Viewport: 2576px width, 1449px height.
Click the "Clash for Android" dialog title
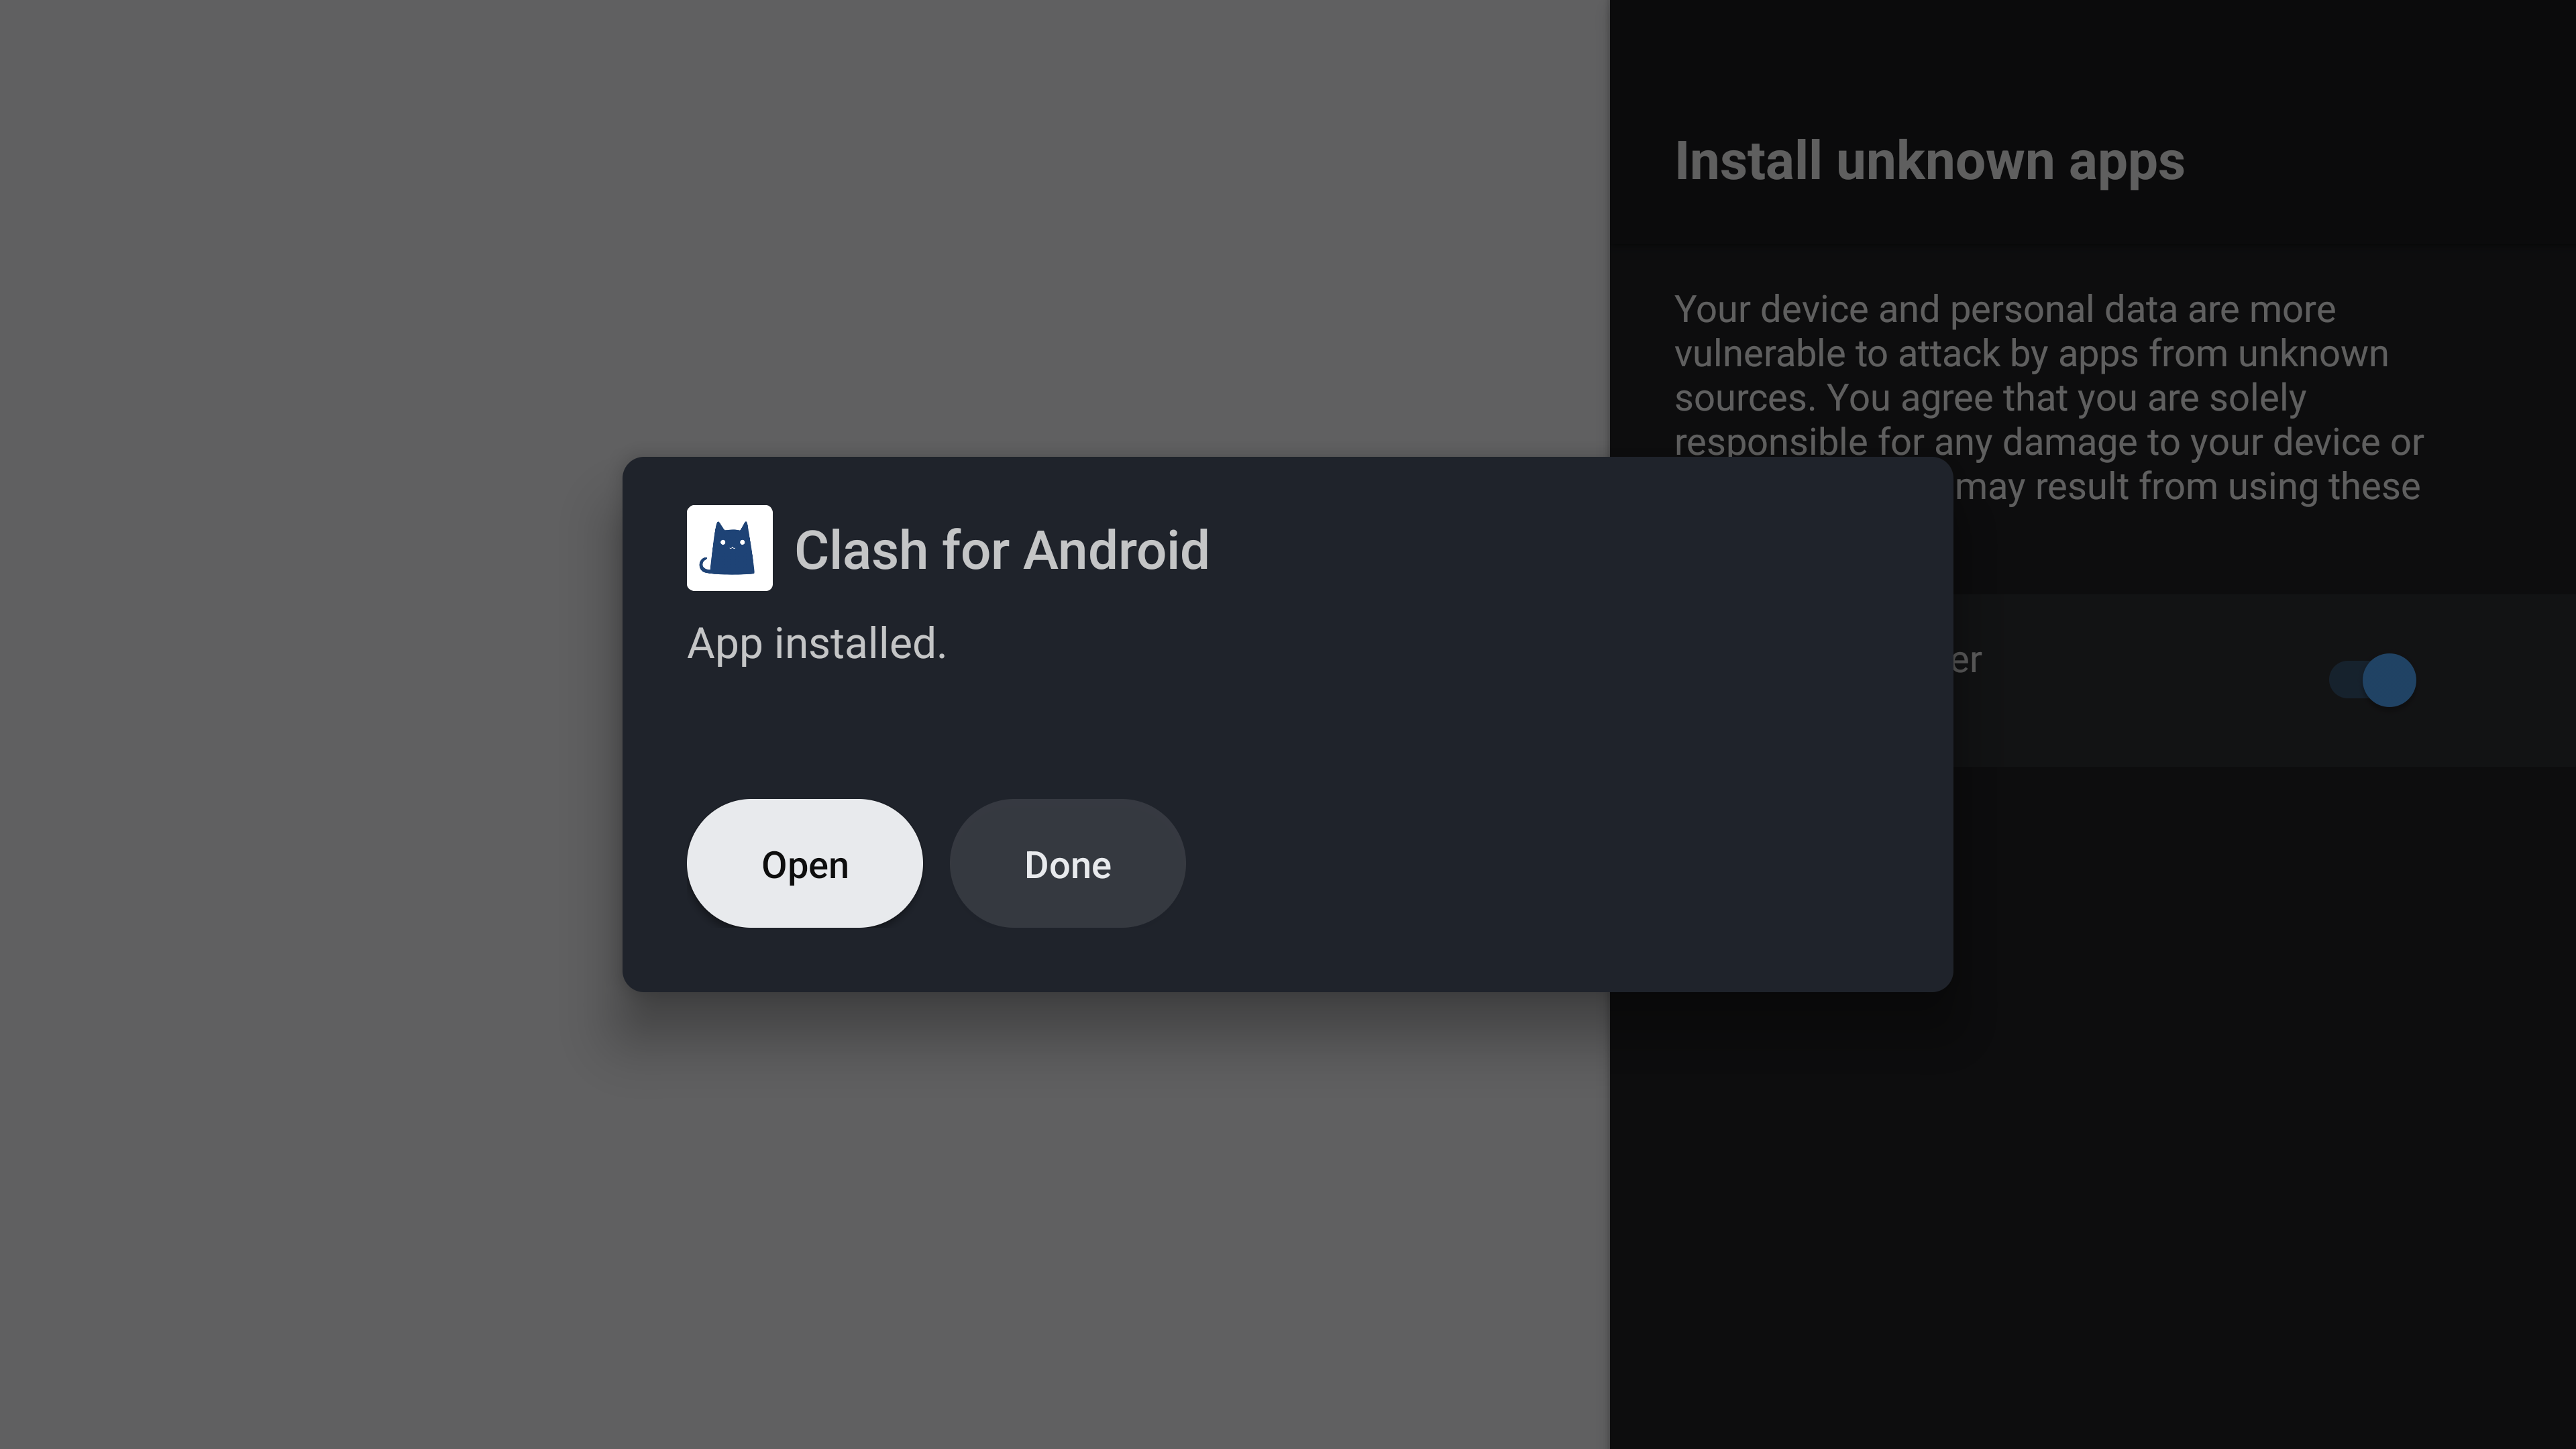coord(1001,550)
